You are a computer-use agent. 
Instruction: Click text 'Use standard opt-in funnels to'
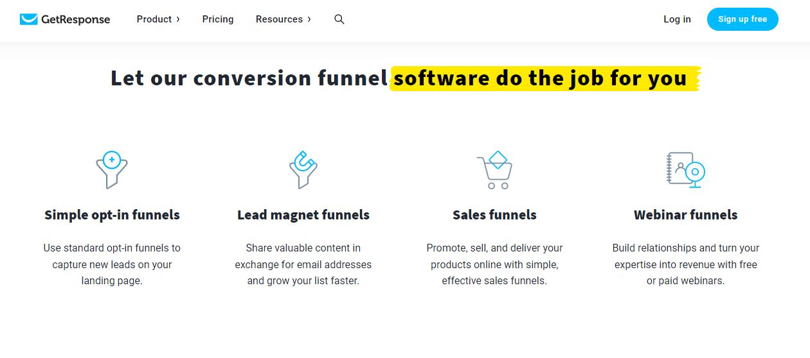click(112, 248)
